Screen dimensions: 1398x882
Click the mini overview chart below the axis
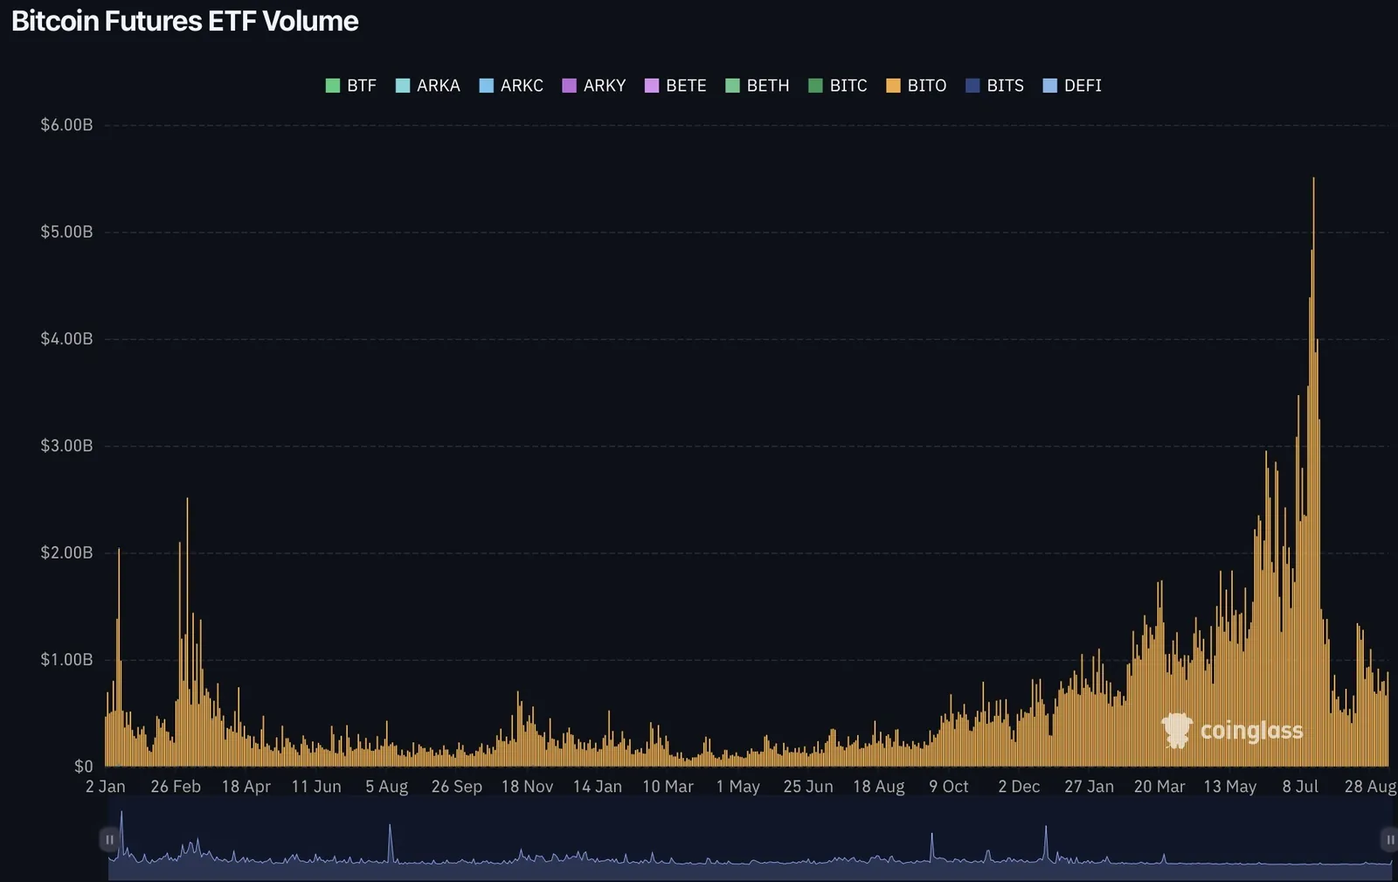(x=750, y=840)
